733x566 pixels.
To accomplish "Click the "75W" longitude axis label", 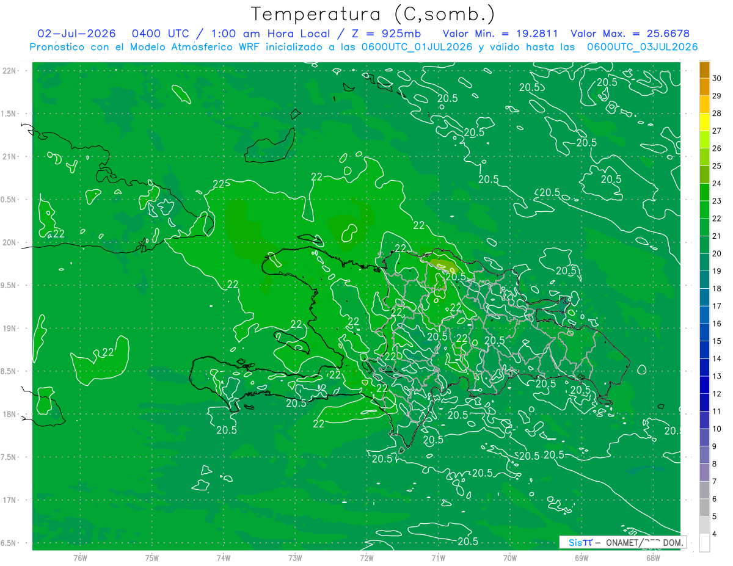I will [x=152, y=557].
